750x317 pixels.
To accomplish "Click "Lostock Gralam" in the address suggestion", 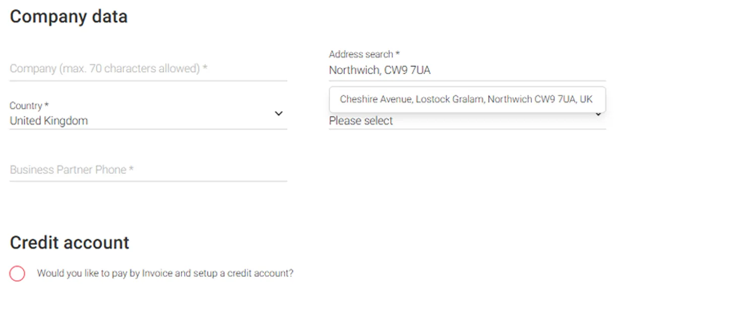I will (x=450, y=99).
